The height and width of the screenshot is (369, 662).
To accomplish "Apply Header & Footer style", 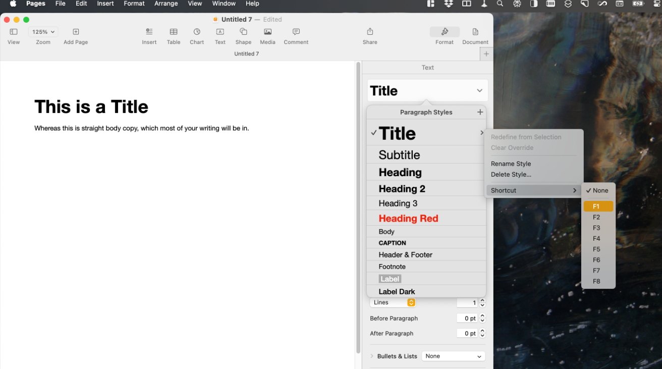I will [426, 254].
